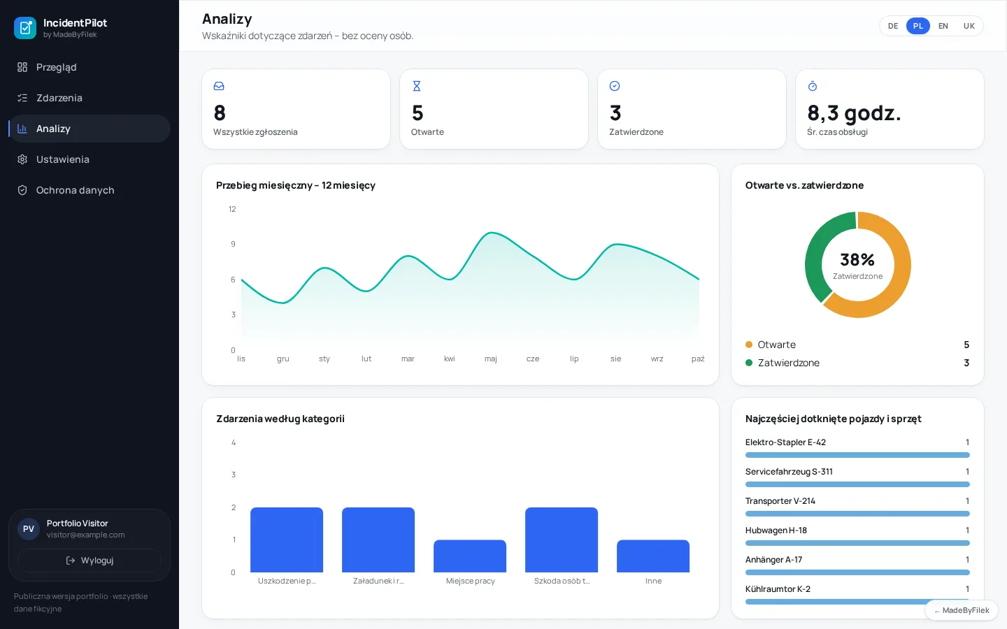Click the IncidentPilot brand name
This screenshot has width=1007, height=629.
pos(75,23)
